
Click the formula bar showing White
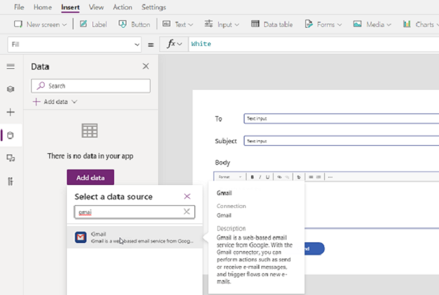tap(313, 45)
